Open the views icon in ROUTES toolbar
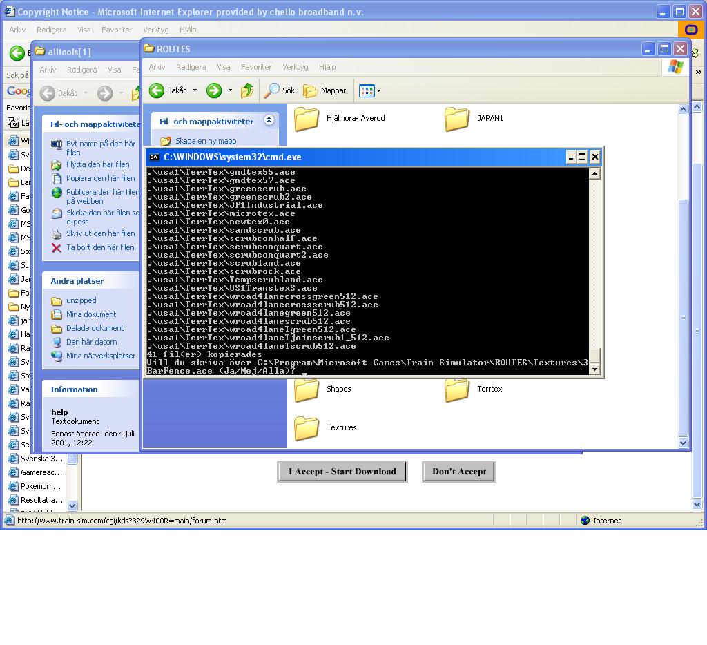 pyautogui.click(x=366, y=91)
